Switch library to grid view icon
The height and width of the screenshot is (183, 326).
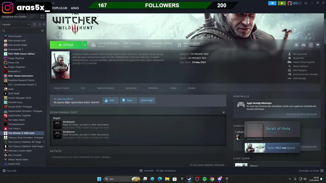[42, 17]
